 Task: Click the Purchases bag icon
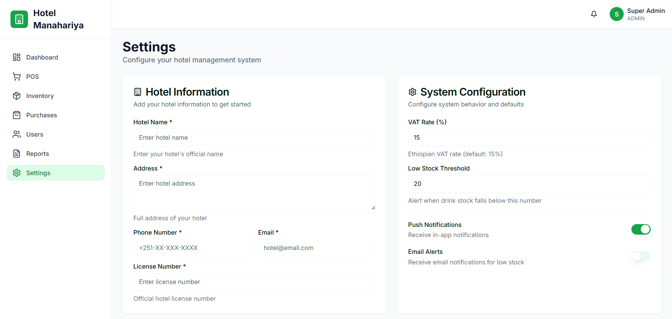[x=16, y=115]
